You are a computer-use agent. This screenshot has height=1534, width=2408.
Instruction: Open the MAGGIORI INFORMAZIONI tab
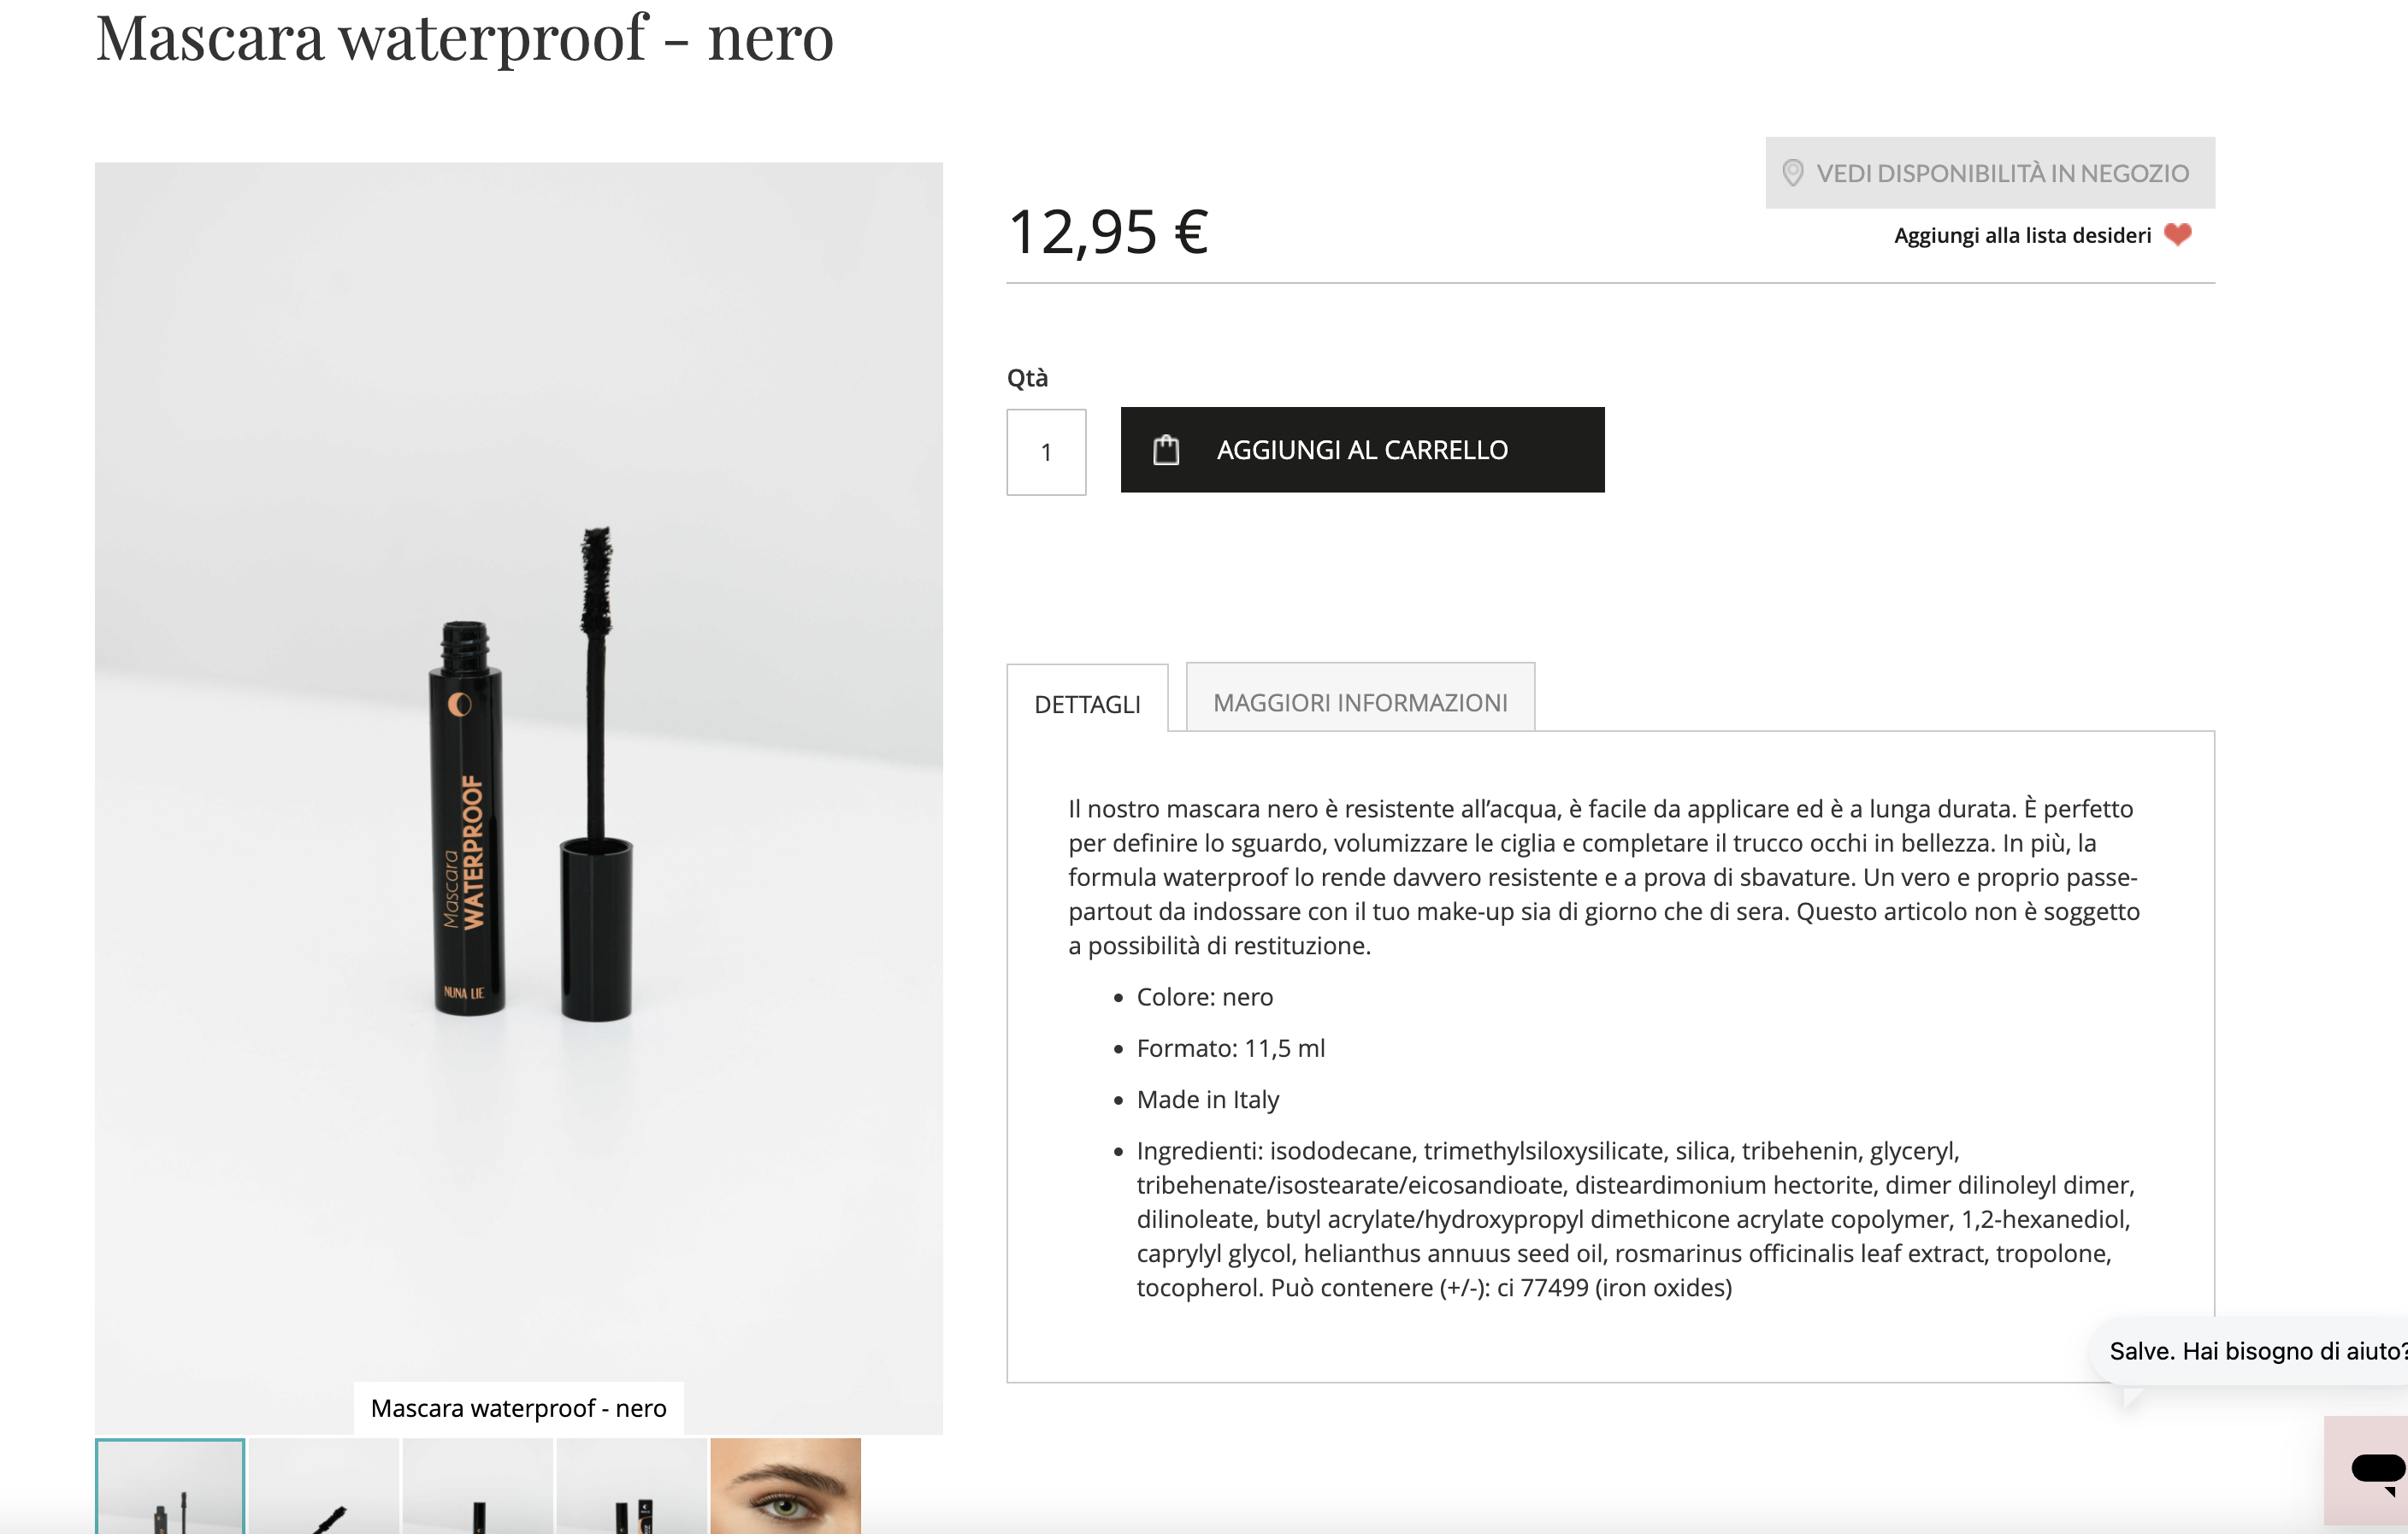[x=1360, y=702]
